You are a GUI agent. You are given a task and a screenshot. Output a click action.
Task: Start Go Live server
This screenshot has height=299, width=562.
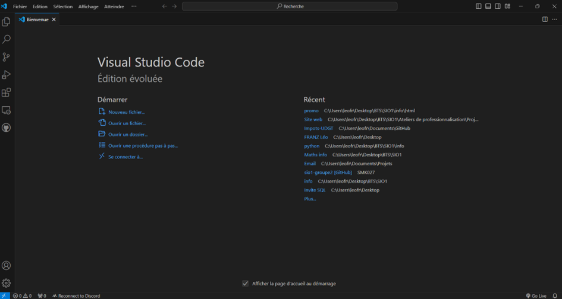coord(536,296)
